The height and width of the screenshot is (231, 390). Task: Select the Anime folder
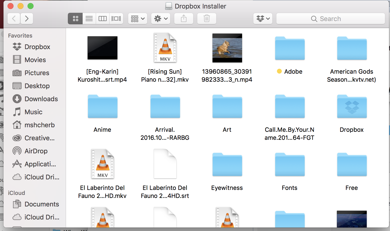pyautogui.click(x=102, y=106)
